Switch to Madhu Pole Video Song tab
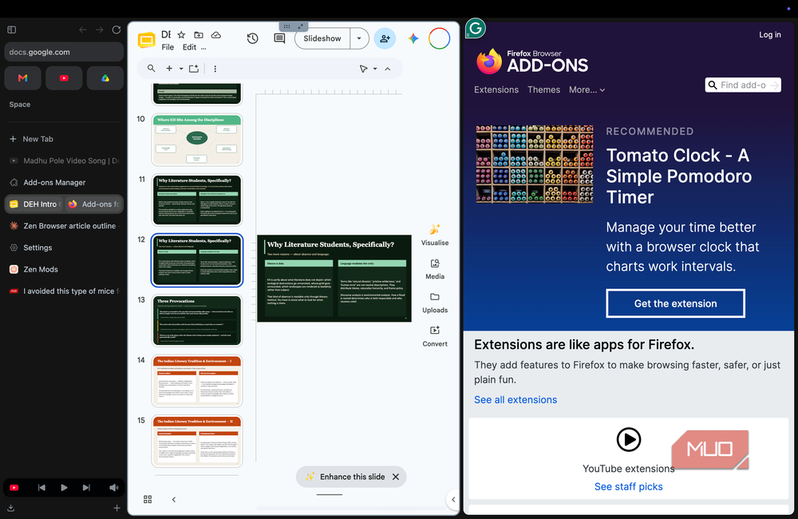The height and width of the screenshot is (519, 798). [x=64, y=160]
